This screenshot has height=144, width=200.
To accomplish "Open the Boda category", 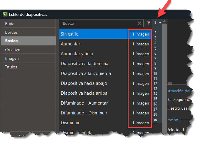I will 10,24.
